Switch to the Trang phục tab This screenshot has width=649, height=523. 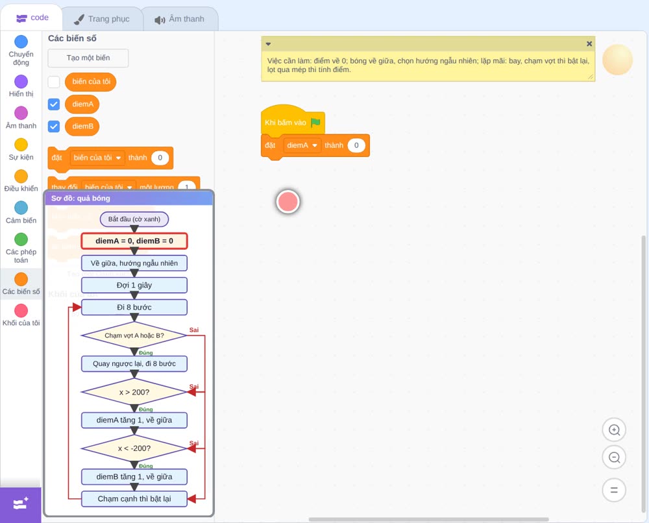pyautogui.click(x=102, y=19)
